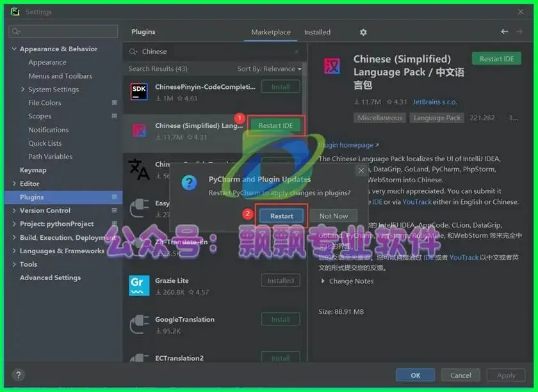
Task: Expand Build, Execution, Deployment node
Action: [14, 237]
